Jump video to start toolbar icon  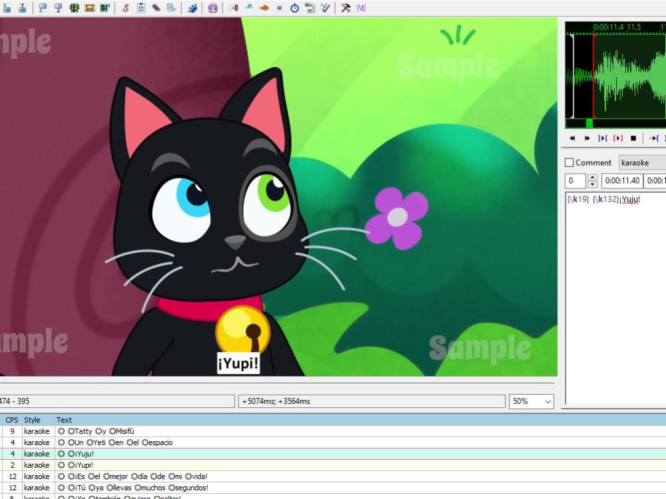(x=7, y=7)
